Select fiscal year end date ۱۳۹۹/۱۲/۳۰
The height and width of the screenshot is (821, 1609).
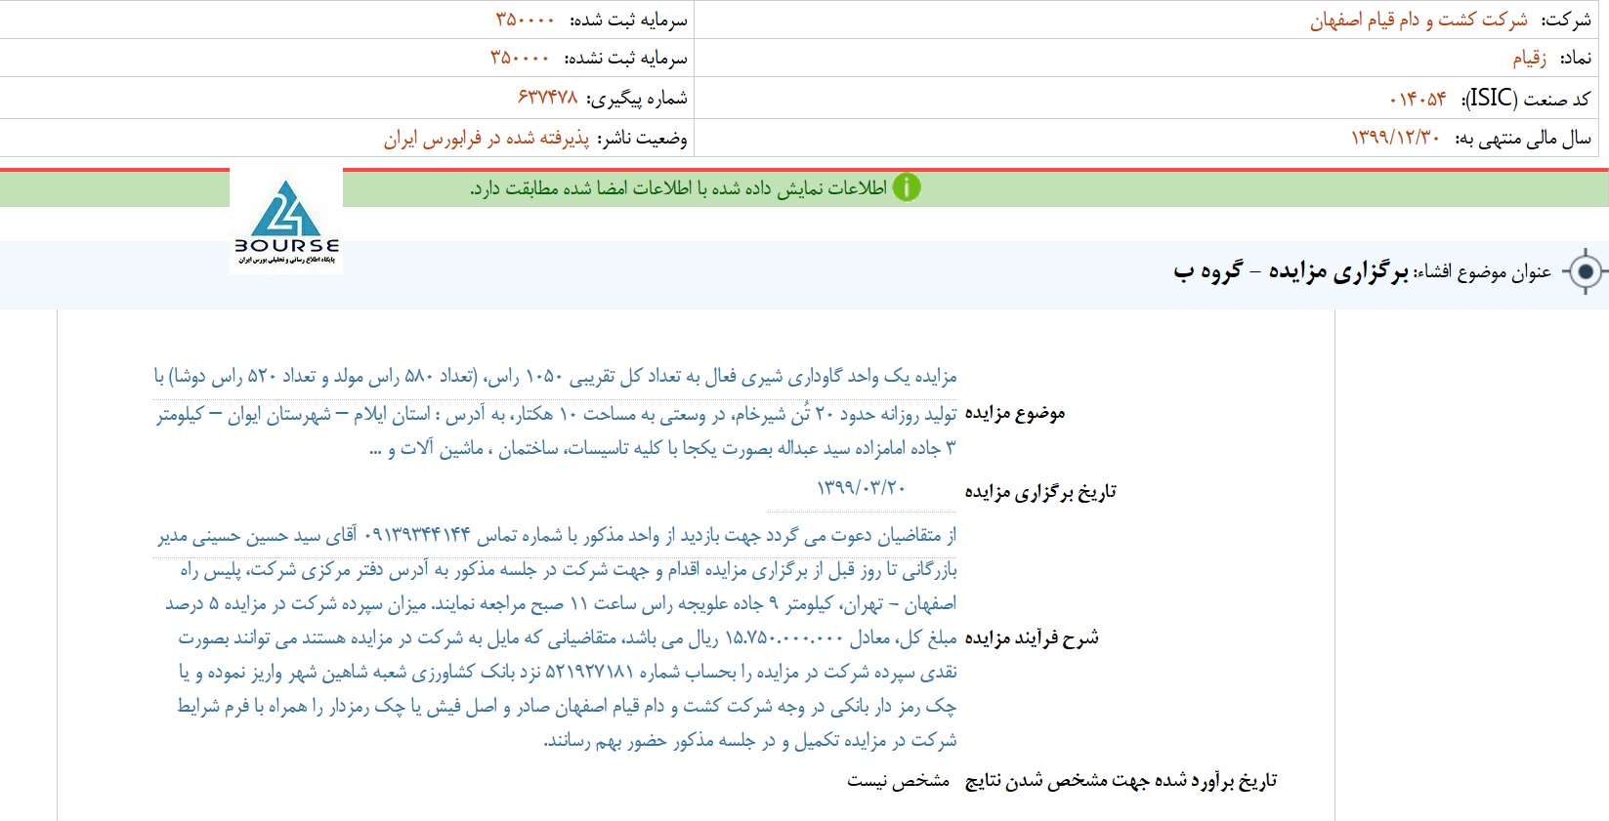coord(1395,139)
